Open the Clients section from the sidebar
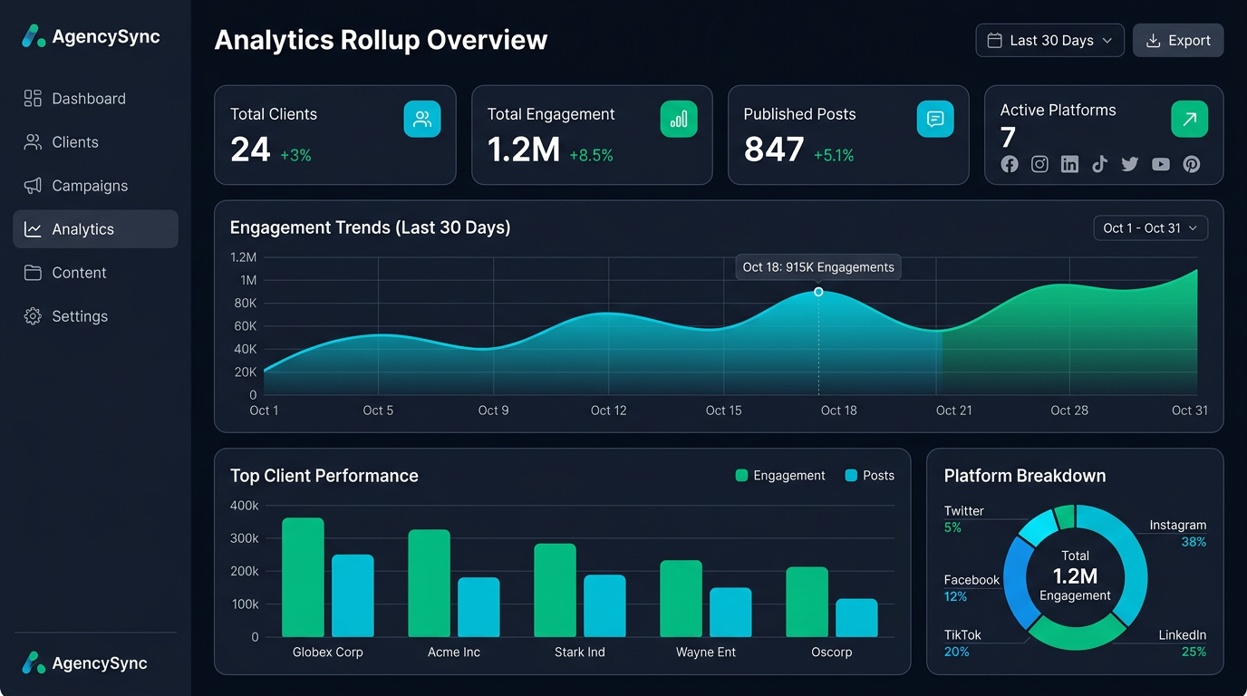This screenshot has width=1247, height=696. 76,142
